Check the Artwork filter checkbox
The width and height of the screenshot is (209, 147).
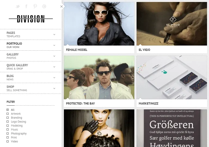click(x=8, y=114)
